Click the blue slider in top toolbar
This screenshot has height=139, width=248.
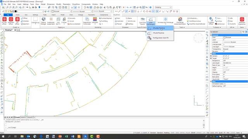40,7
